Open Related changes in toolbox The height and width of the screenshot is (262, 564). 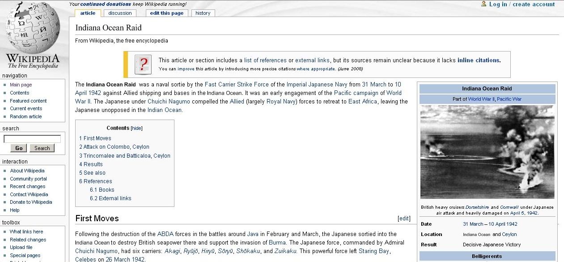(x=28, y=240)
